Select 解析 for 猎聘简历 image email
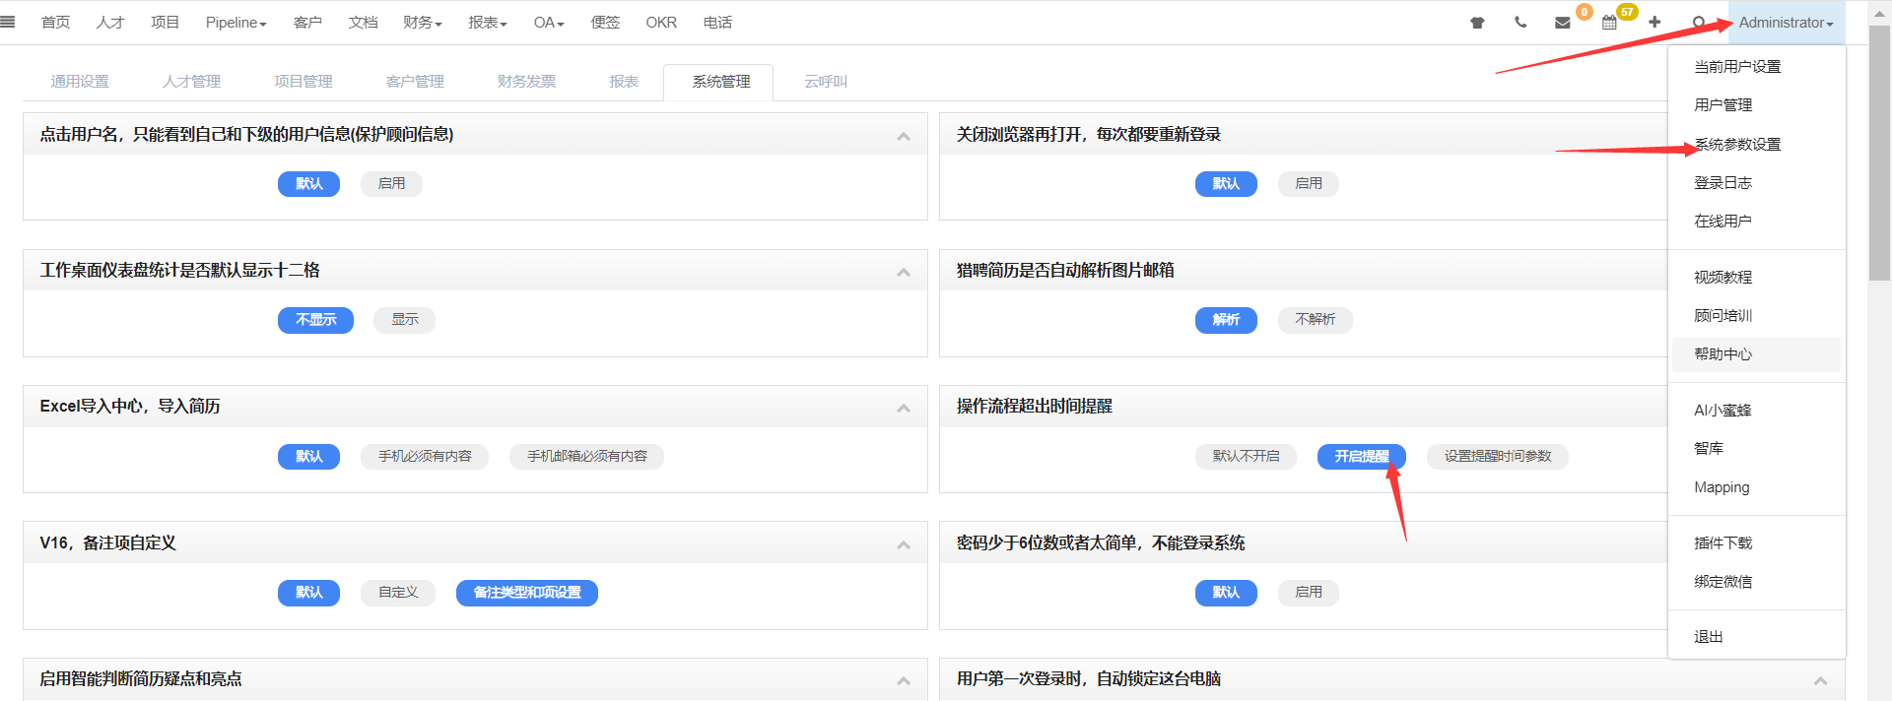The width and height of the screenshot is (1892, 701). pyautogui.click(x=1226, y=320)
